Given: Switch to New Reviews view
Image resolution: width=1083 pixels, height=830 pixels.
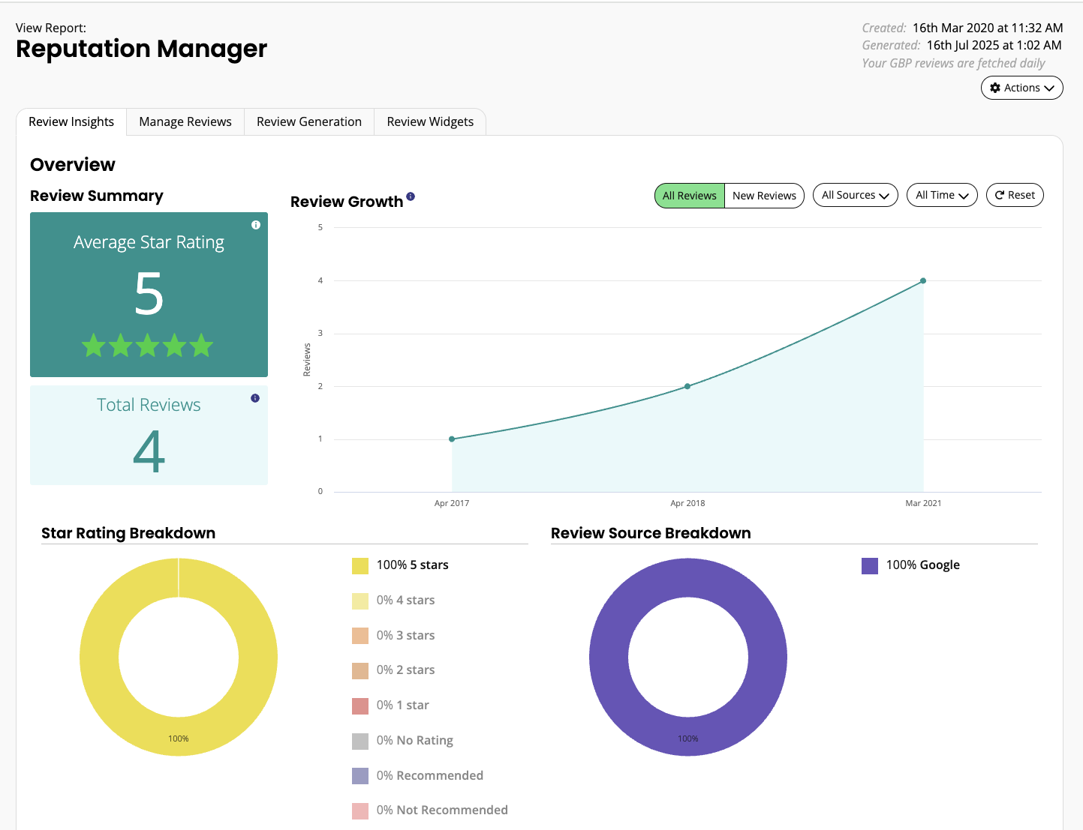Looking at the screenshot, I should (x=764, y=196).
